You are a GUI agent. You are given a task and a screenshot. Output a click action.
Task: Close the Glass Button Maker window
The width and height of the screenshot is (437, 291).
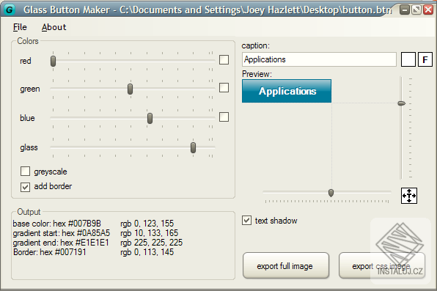click(x=428, y=10)
